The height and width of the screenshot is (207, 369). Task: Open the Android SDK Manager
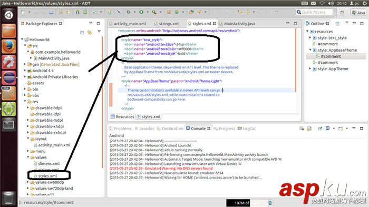click(x=77, y=12)
